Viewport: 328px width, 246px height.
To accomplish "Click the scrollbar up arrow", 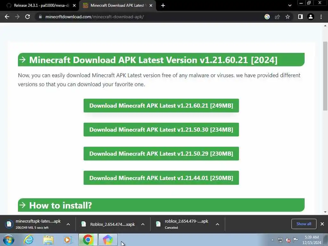I will tap(325, 26).
